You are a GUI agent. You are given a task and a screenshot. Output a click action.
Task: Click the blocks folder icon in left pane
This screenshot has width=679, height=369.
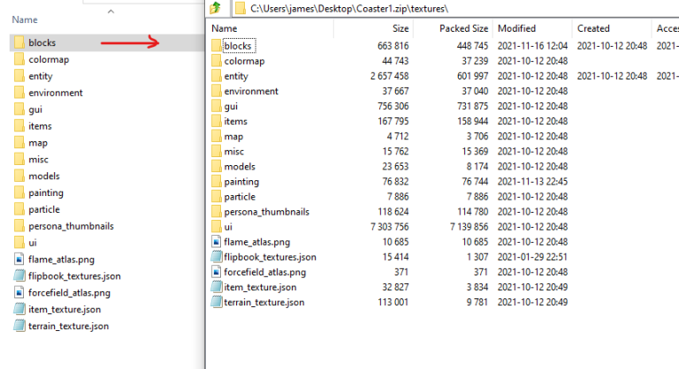[x=19, y=42]
